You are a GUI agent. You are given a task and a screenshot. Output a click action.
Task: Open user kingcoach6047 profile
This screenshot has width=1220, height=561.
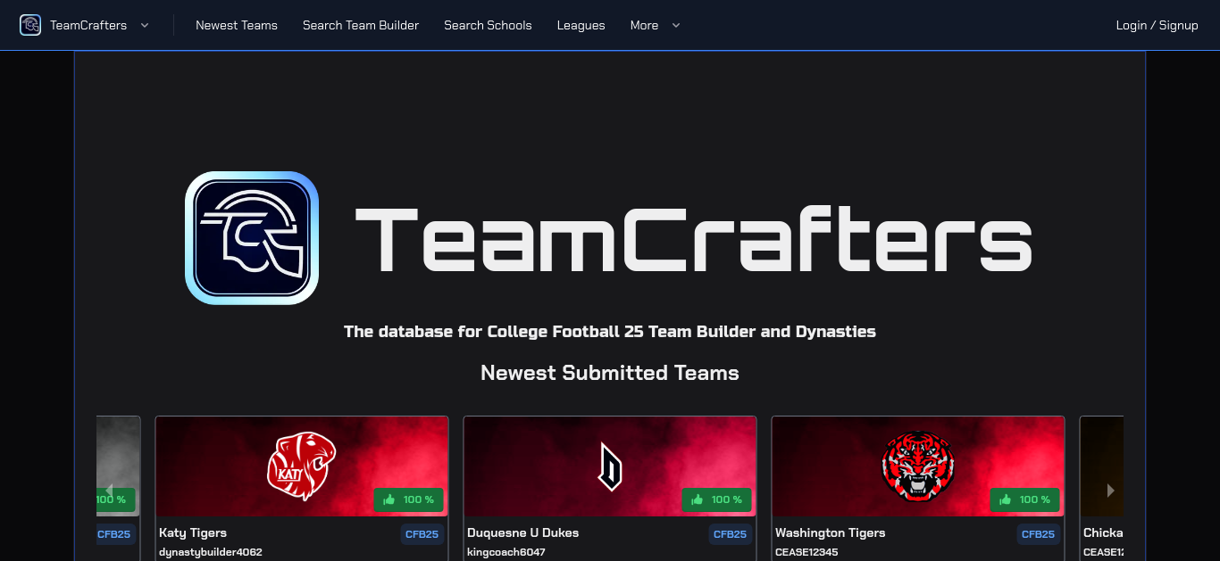(506, 552)
